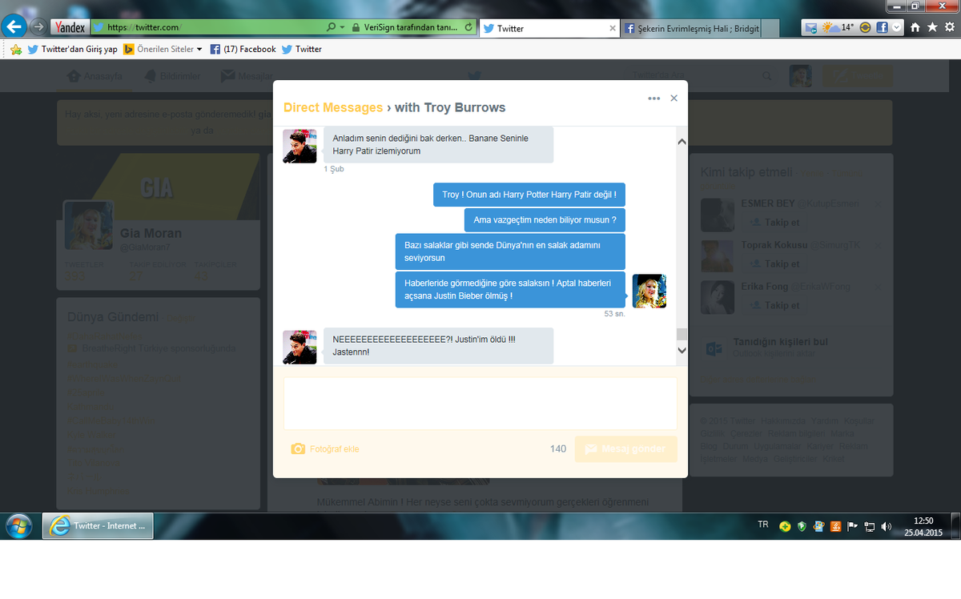This screenshot has height=599, width=961.
Task: Open the browser home icon
Action: coord(915,27)
